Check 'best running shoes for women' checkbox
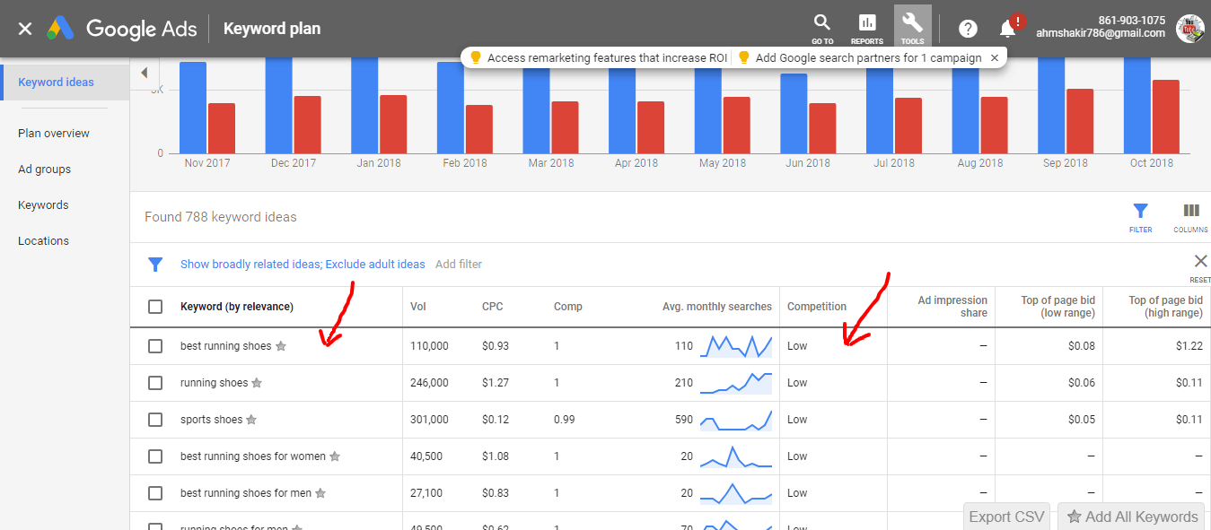Viewport: 1211px width, 530px height. click(x=155, y=456)
